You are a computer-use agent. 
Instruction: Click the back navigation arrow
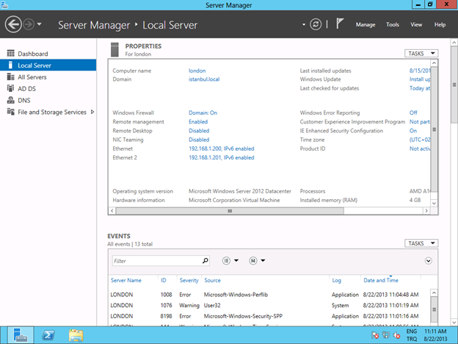(x=13, y=24)
